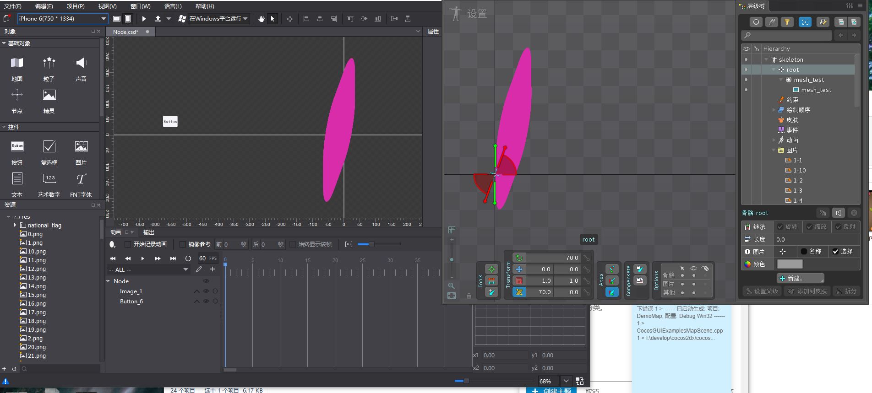This screenshot has height=393, width=872.
Task: Switch to the 输出 tab
Action: [149, 232]
